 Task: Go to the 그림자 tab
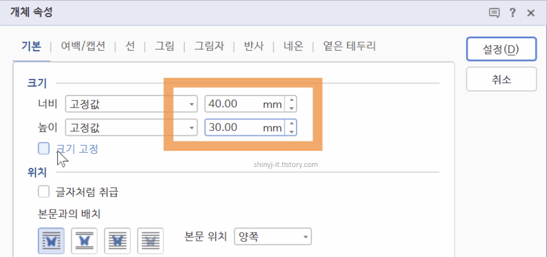pyautogui.click(x=210, y=46)
